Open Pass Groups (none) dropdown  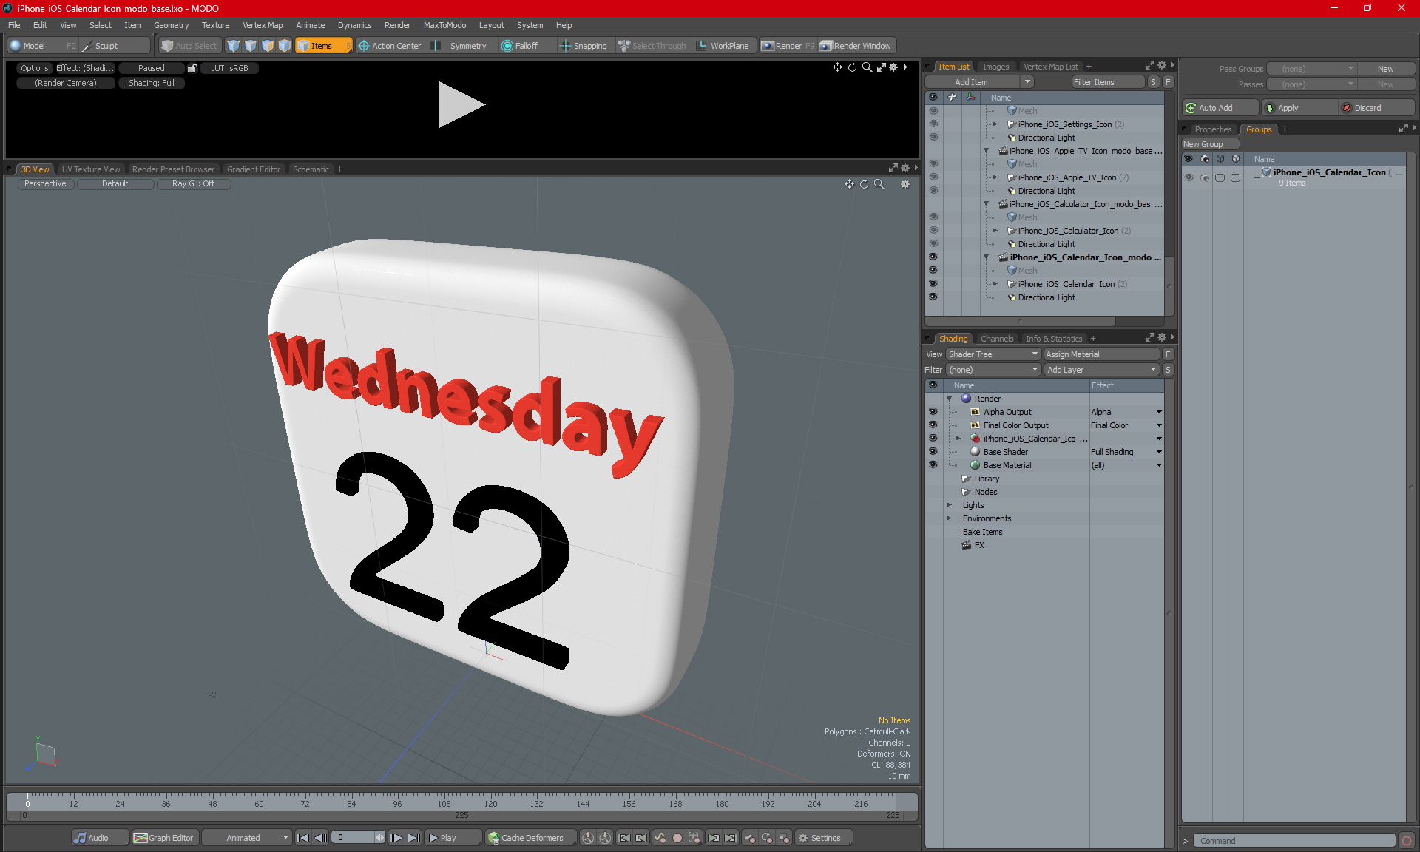pyautogui.click(x=1312, y=69)
